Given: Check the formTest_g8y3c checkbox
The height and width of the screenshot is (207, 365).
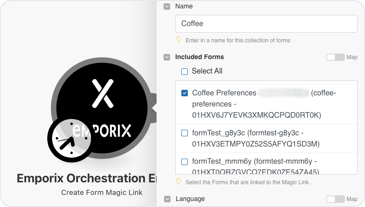Looking at the screenshot, I should [x=185, y=133].
